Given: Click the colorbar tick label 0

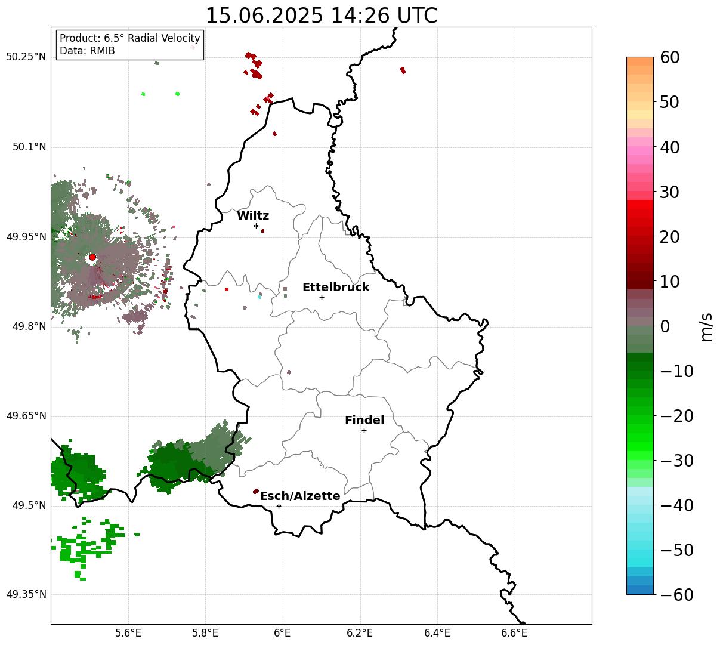Looking at the screenshot, I should 665,326.
